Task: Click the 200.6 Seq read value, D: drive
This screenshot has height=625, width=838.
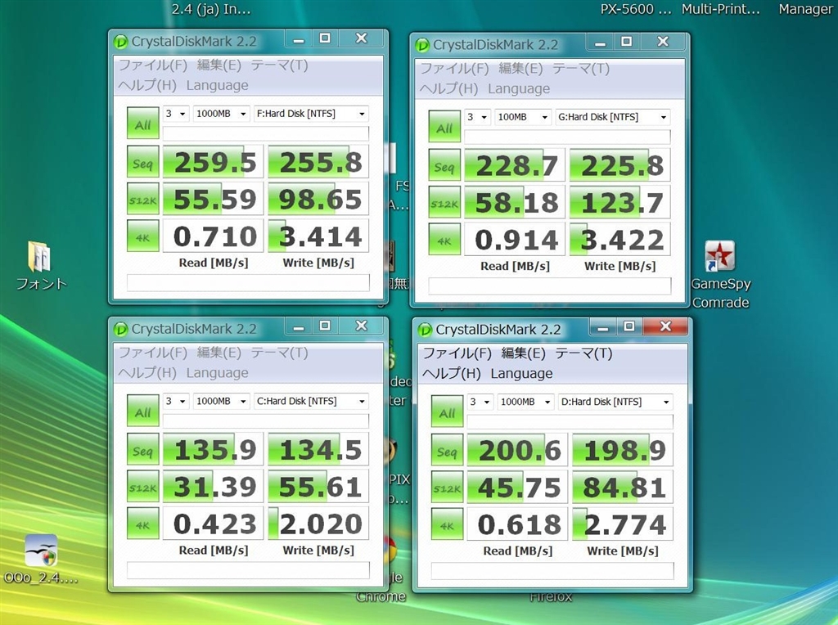Action: (517, 450)
